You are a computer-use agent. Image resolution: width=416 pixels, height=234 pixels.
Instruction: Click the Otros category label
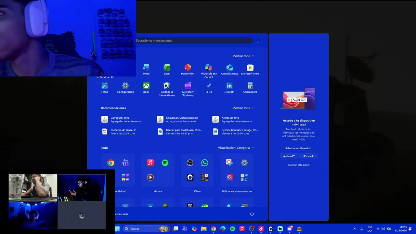[197, 191]
